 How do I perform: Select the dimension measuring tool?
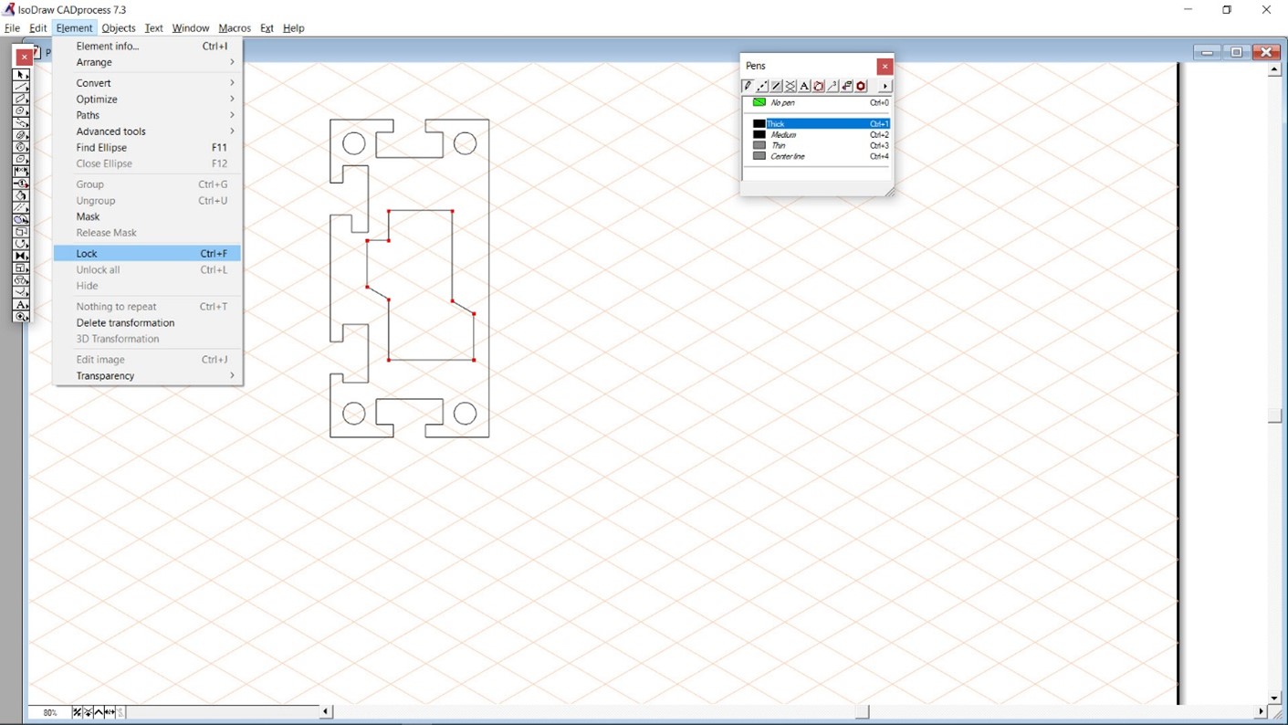coord(21,172)
